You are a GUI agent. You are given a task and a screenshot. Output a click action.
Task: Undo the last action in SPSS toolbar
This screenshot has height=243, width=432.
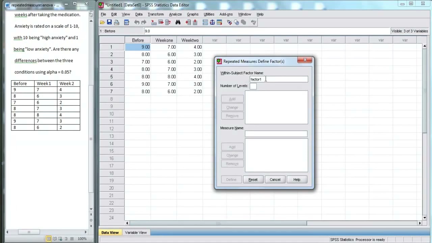137,22
